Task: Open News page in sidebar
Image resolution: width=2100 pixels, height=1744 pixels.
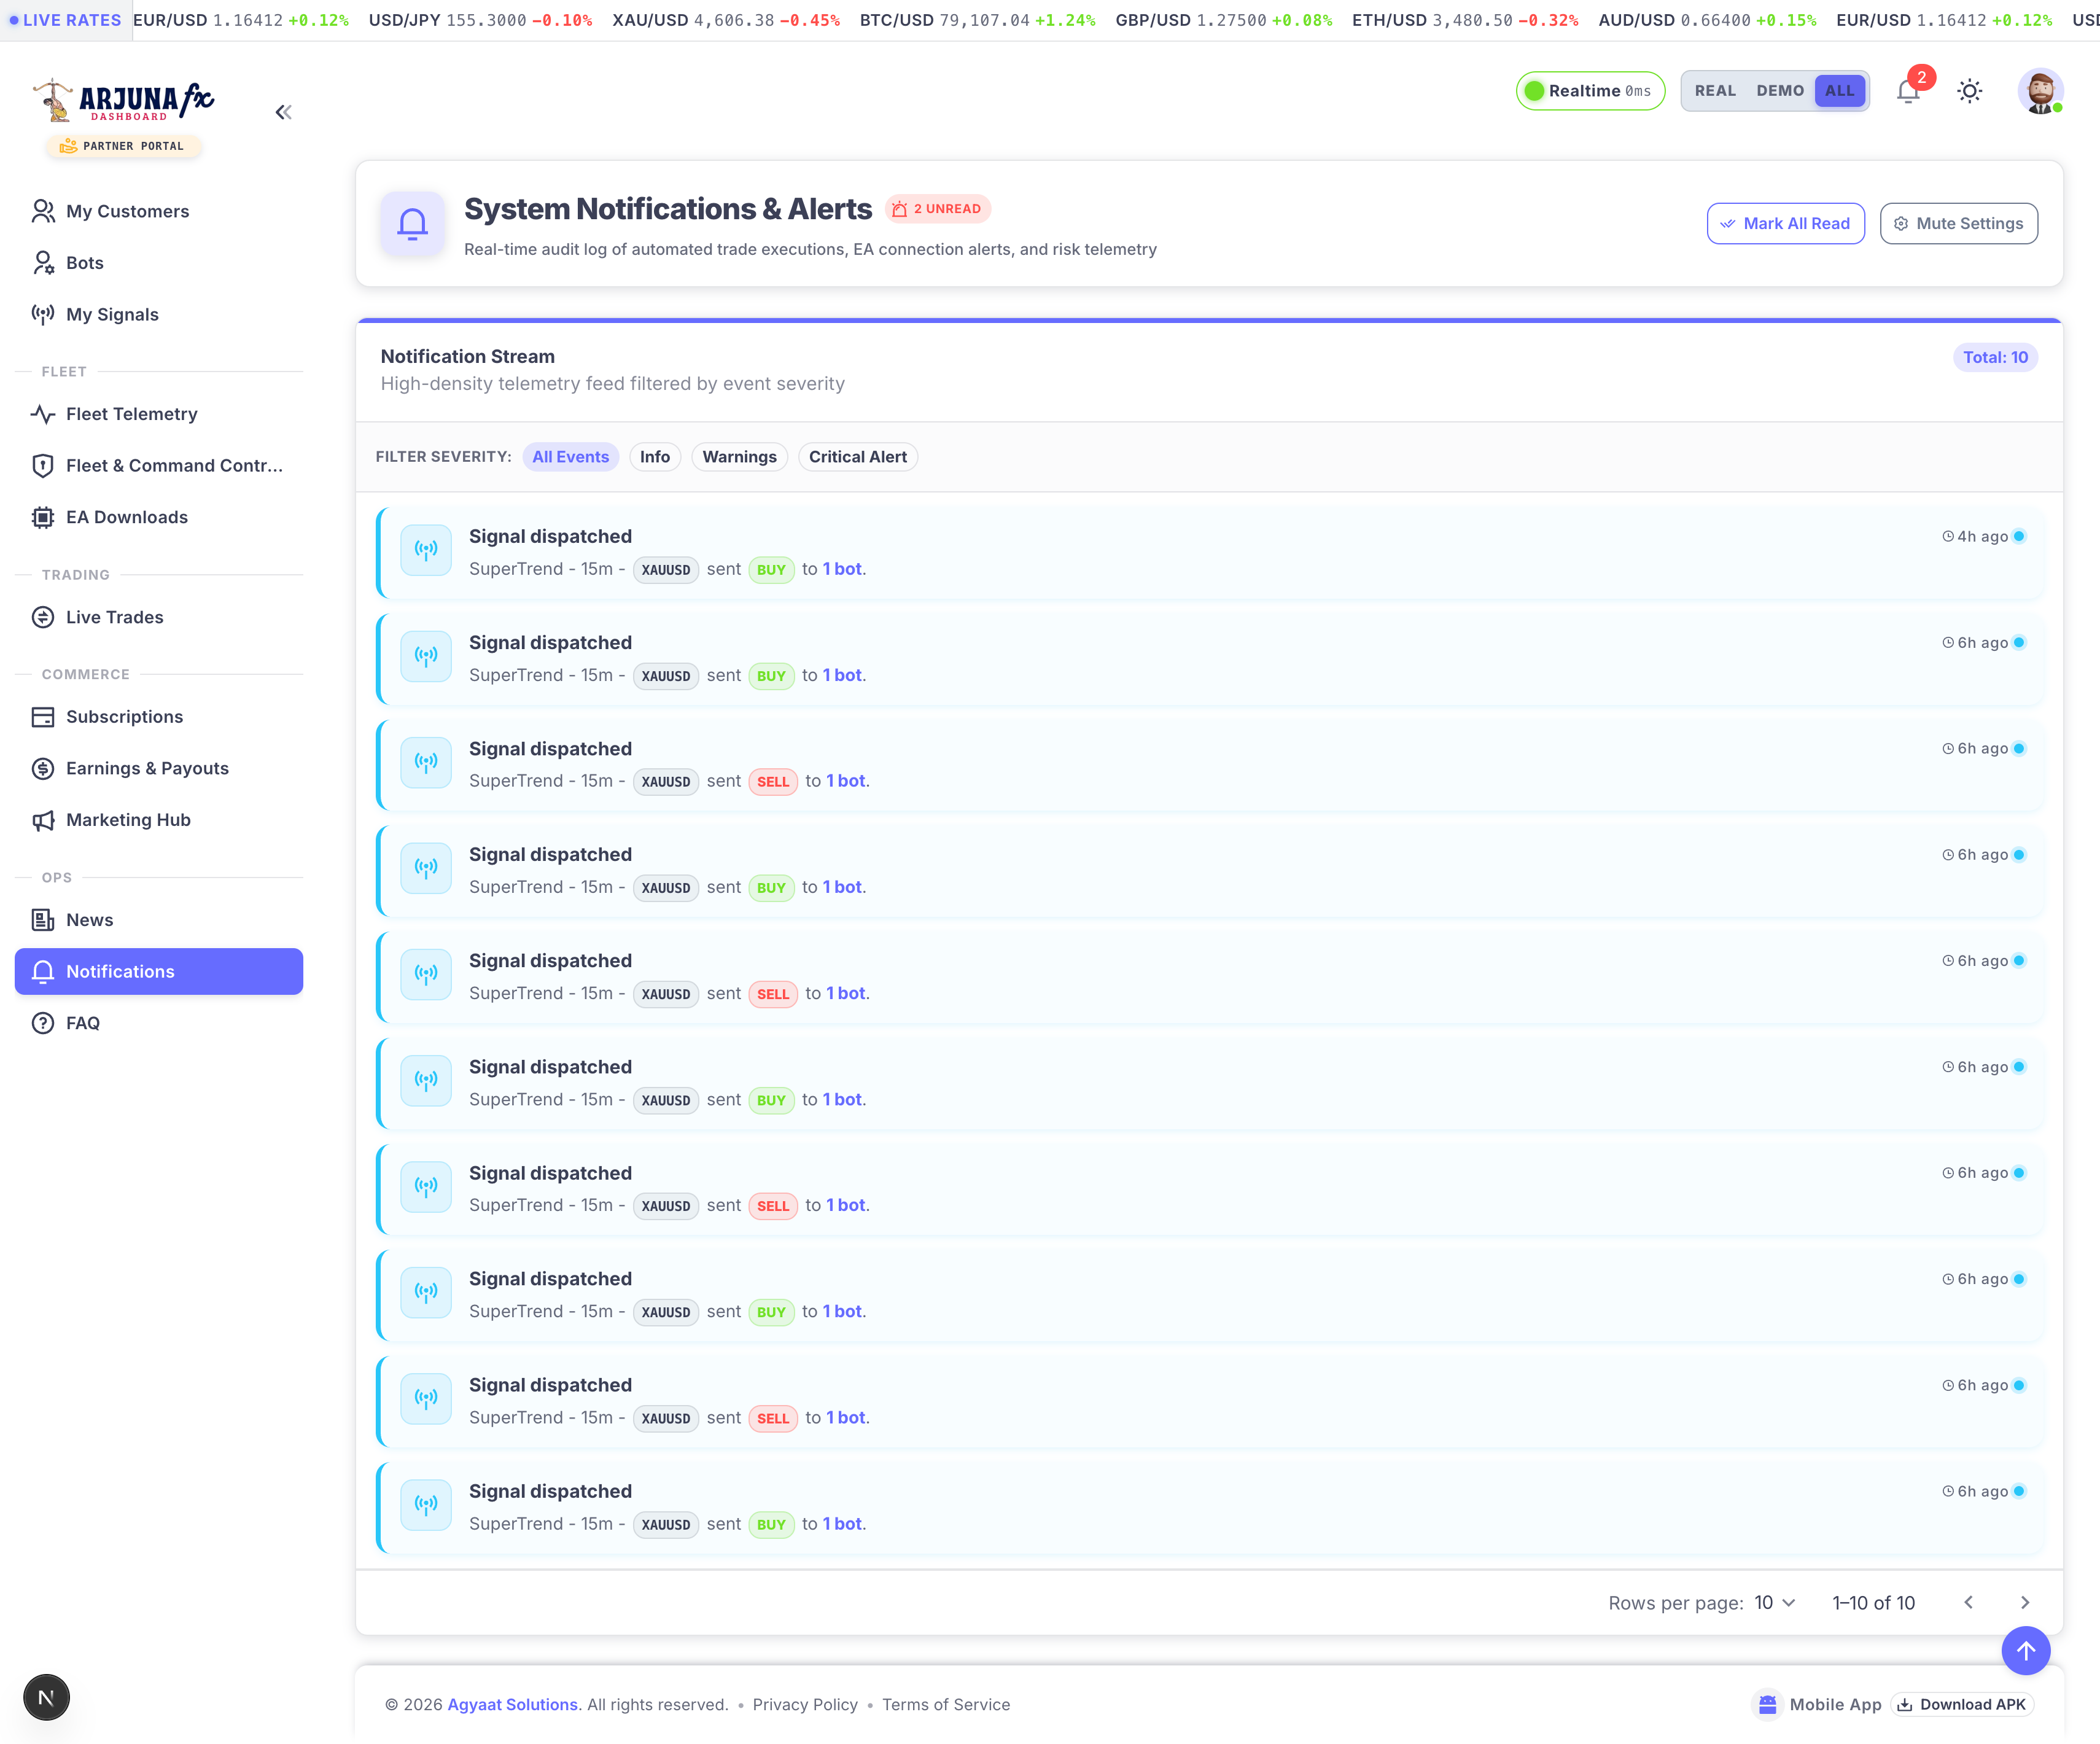Action: click(159, 920)
